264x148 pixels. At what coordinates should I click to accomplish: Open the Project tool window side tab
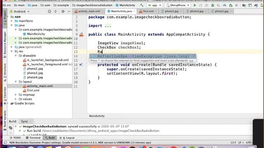pos(5,18)
